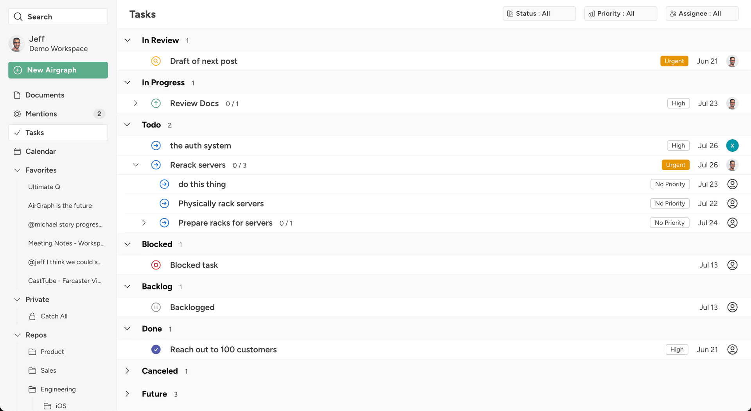Click the orange Urgent tag on Rerack servers
Screen dimensions: 751x411
tap(675, 165)
